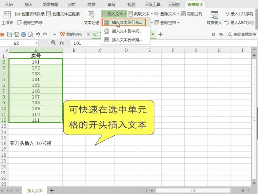Open the 文本处理 tool
Screen dimensions: 258x194
click(x=92, y=18)
